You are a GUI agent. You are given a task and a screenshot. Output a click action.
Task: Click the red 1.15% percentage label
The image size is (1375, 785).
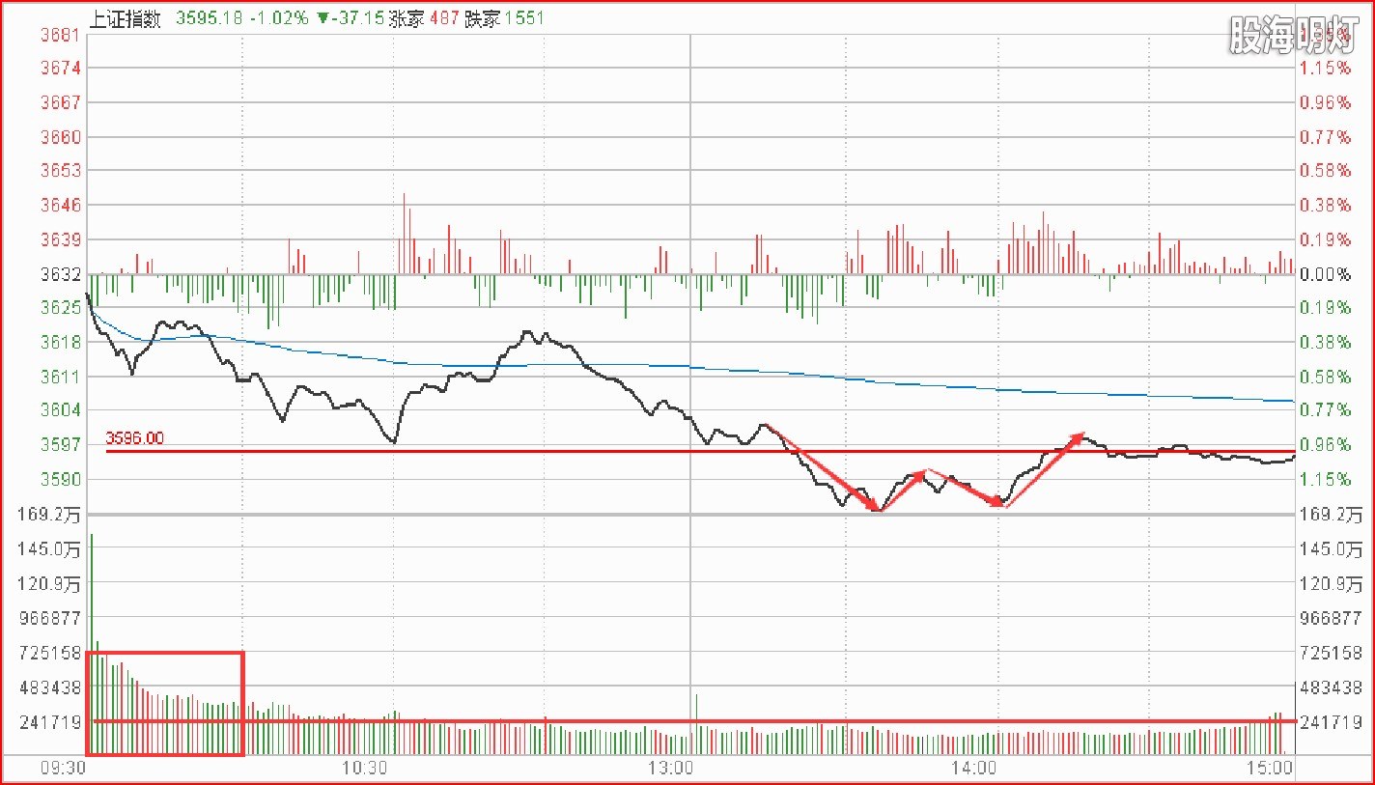click(x=1326, y=68)
